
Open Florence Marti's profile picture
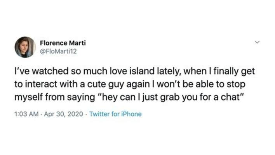pyautogui.click(x=25, y=47)
